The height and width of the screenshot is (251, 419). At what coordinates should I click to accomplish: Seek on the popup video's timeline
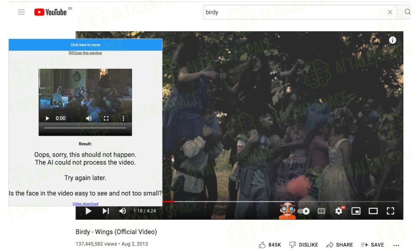85,128
